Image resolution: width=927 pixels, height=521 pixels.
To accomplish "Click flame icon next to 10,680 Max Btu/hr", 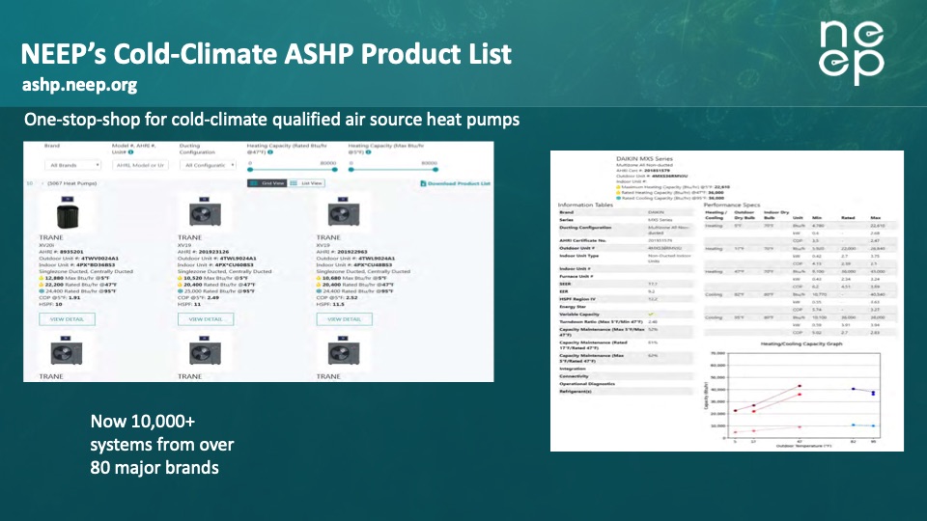I will (x=319, y=278).
